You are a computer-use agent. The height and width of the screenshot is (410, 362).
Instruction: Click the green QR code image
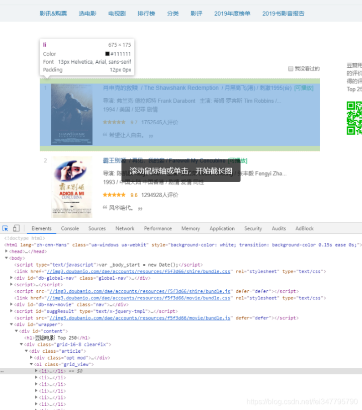(354, 118)
